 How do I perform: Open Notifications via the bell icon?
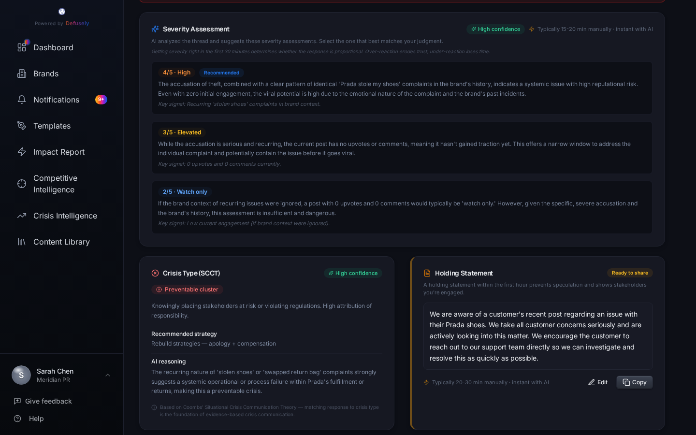pyautogui.click(x=22, y=100)
